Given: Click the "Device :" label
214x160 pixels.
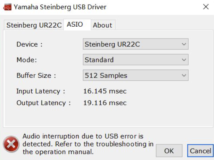Looking at the screenshot, I should pyautogui.click(x=29, y=44).
